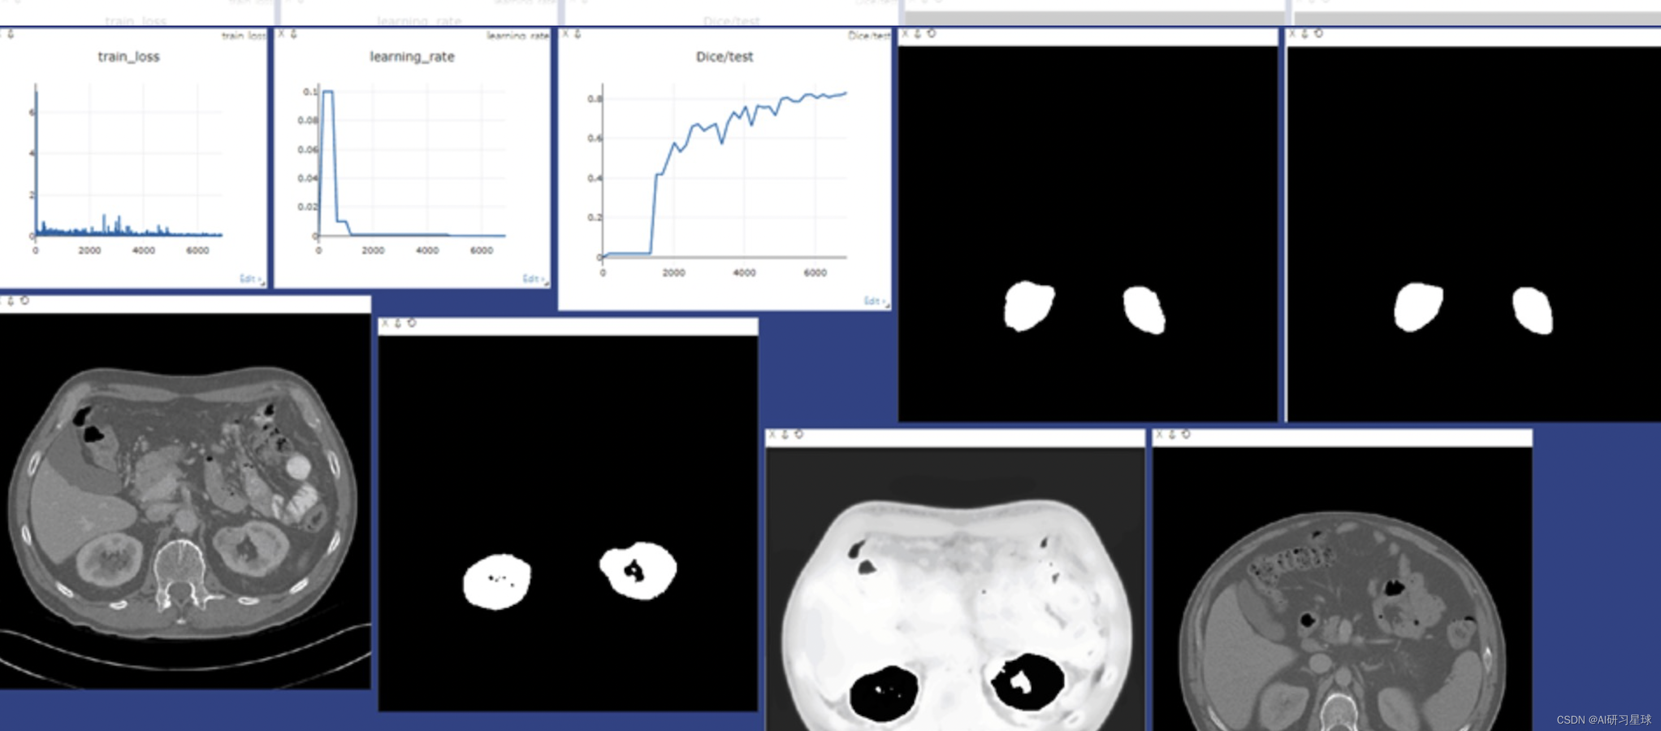Close the cropped CT pane above the watermark
This screenshot has width=1661, height=731.
click(x=1160, y=435)
